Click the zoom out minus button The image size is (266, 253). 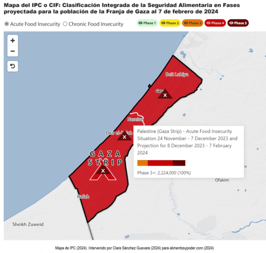coord(13,51)
